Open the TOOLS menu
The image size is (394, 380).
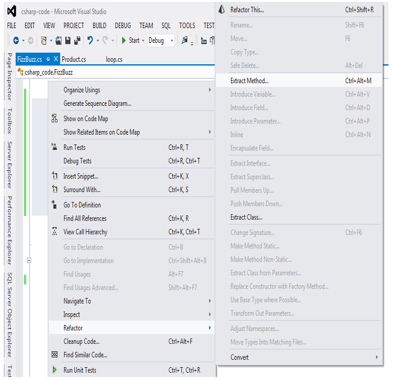coord(187,26)
